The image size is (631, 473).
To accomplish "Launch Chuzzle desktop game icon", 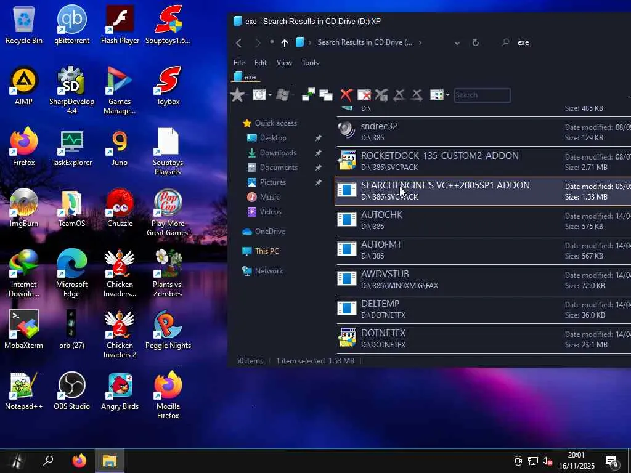I will 120,208.
